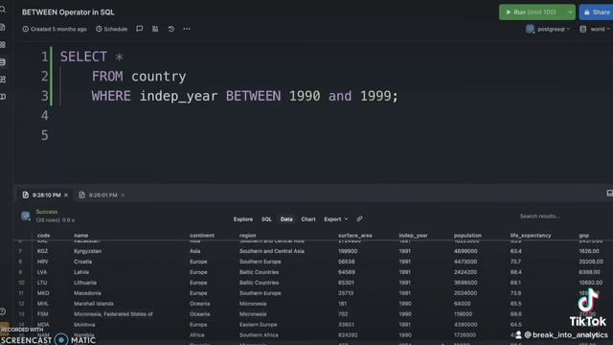Image resolution: width=613 pixels, height=345 pixels.
Task: Open the search icon in left sidebar
Action: 3,9
